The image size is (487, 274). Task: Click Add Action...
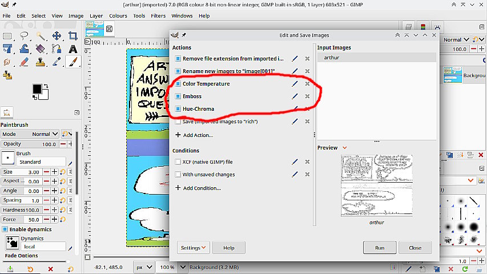tap(195, 135)
